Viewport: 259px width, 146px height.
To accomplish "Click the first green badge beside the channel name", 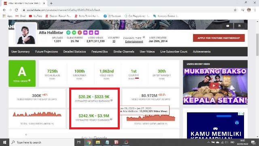I will click(68, 32).
